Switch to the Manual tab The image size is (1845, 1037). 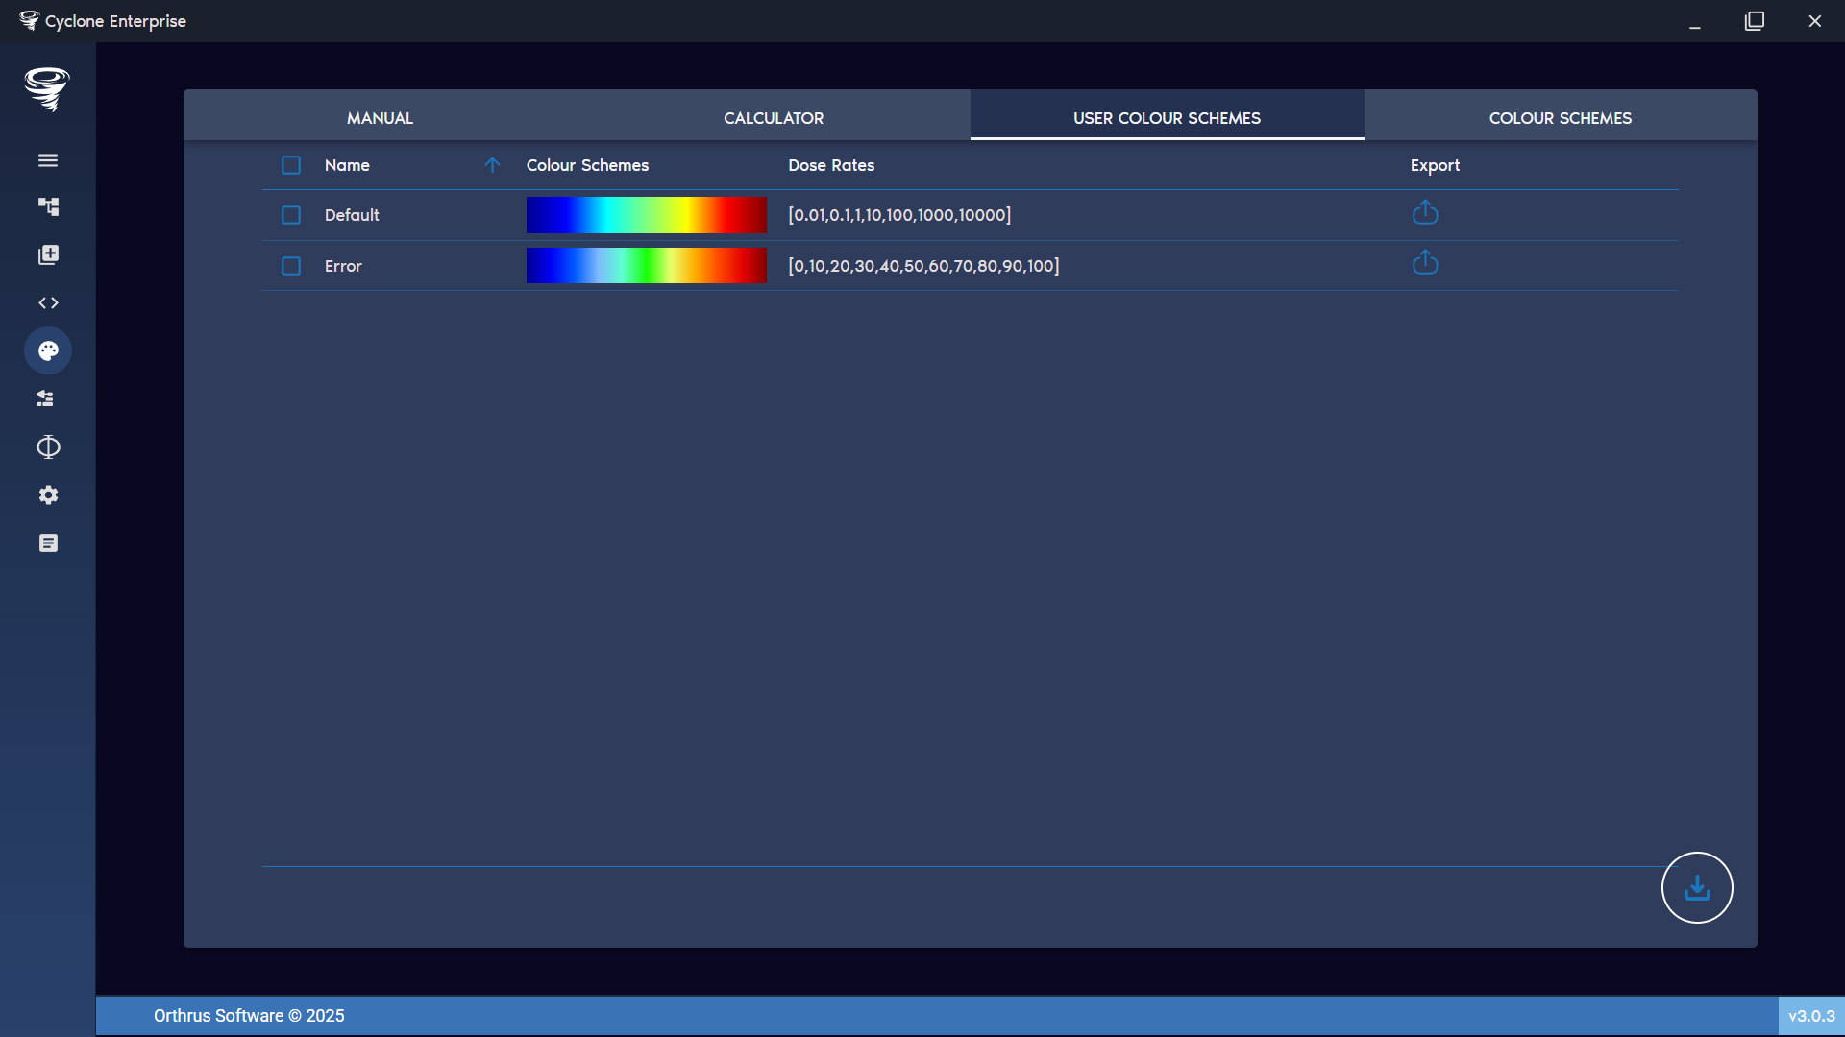point(381,117)
